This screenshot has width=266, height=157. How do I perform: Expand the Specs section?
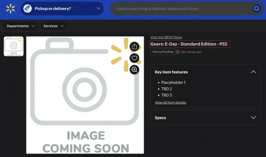(x=253, y=118)
